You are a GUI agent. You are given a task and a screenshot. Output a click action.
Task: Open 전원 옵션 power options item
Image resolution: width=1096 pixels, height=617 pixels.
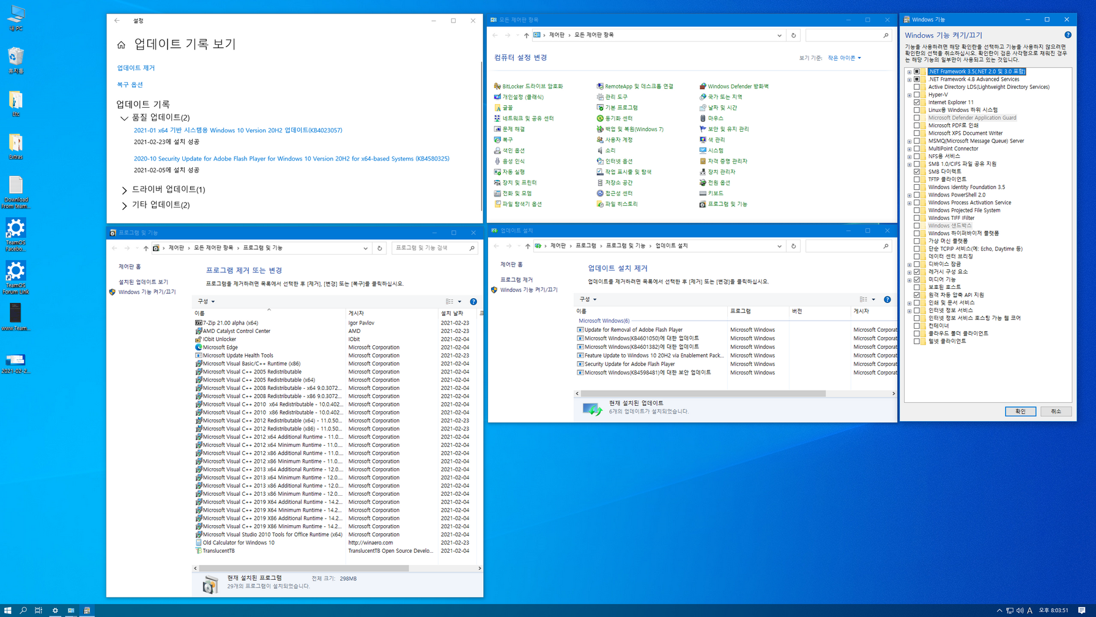[x=715, y=182]
